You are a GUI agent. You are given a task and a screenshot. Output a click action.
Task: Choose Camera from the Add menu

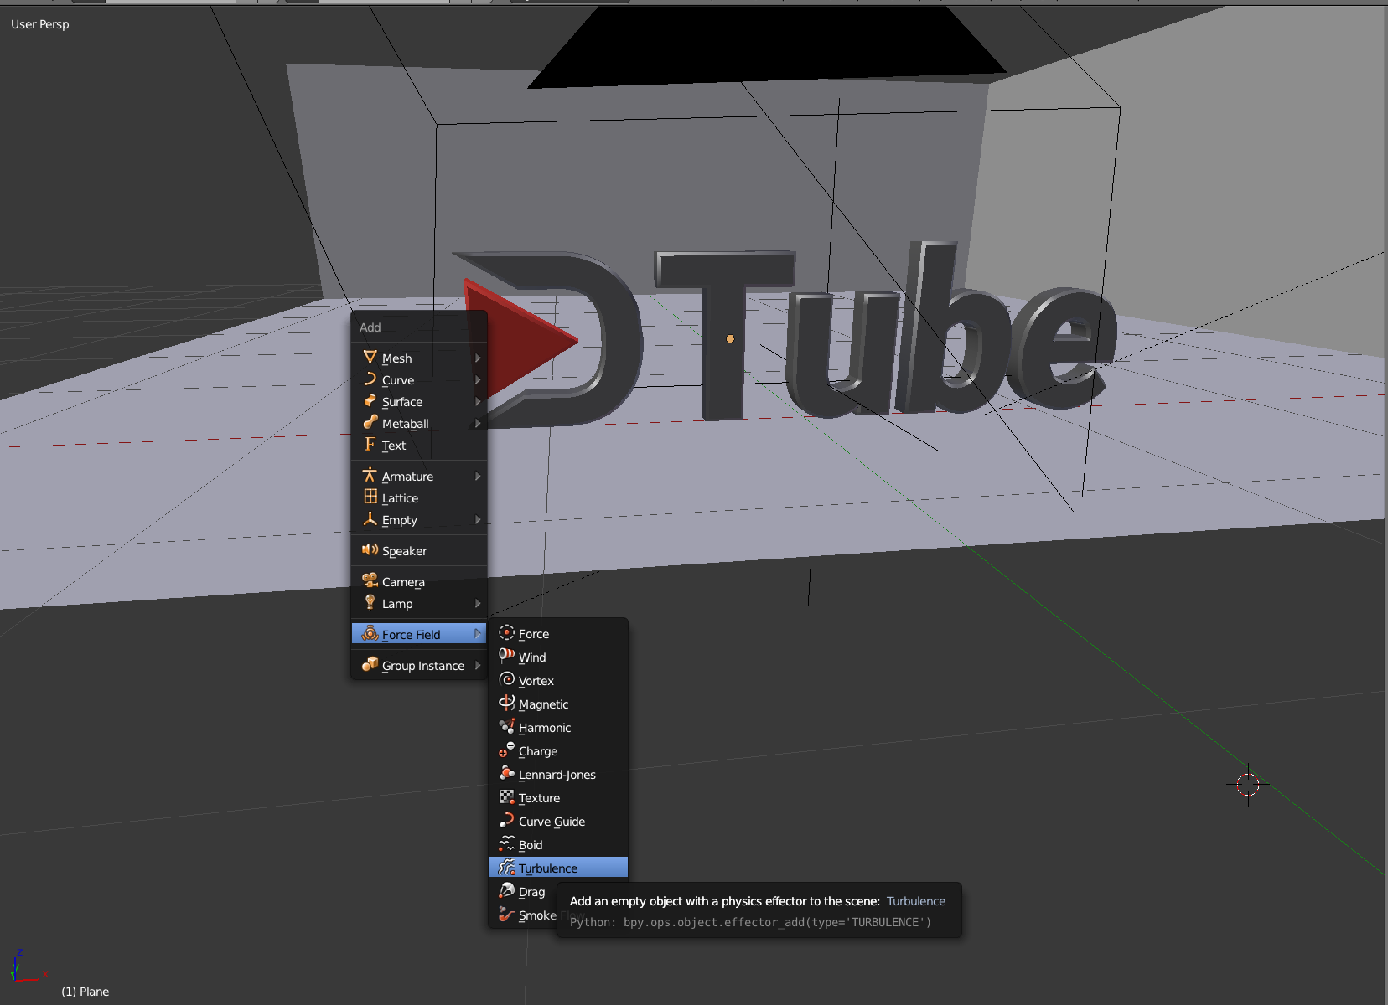(x=419, y=582)
